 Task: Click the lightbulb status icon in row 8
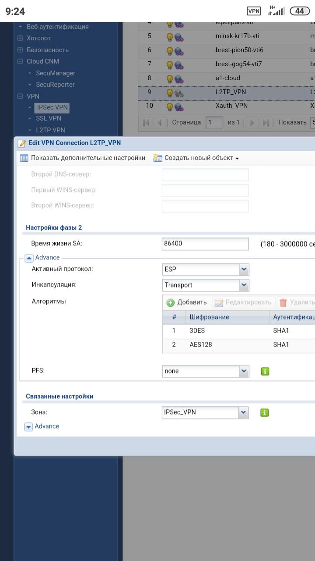tap(170, 78)
